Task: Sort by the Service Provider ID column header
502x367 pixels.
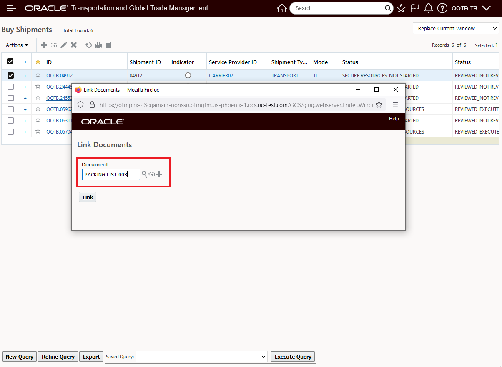Action: [x=233, y=62]
